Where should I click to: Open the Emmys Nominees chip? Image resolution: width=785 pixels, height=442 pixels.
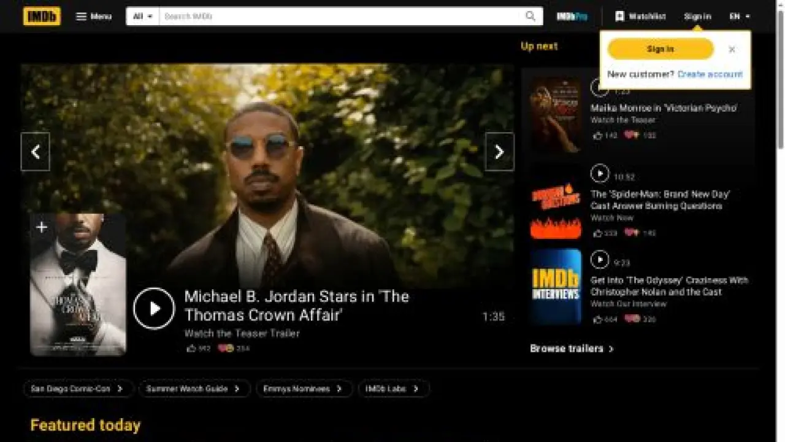304,389
